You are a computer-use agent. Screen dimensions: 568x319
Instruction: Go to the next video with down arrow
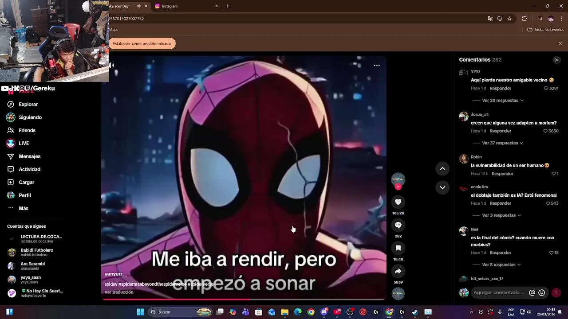click(x=442, y=187)
